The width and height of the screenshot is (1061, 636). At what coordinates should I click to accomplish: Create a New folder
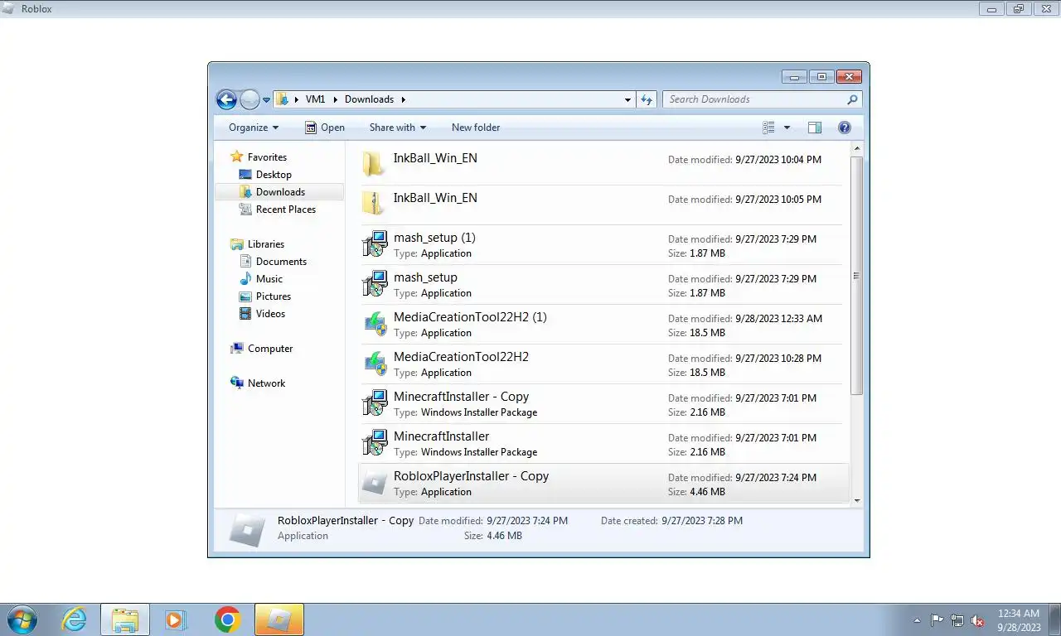476,128
